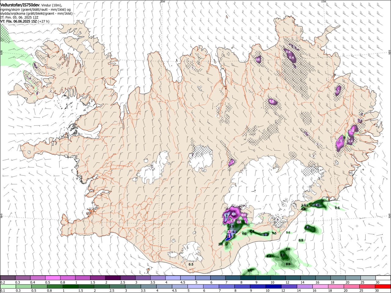Pick the medium green swatch between 0.5 and 0.8
Image resolution: width=391 pixels, height=293 pixels.
(39, 286)
